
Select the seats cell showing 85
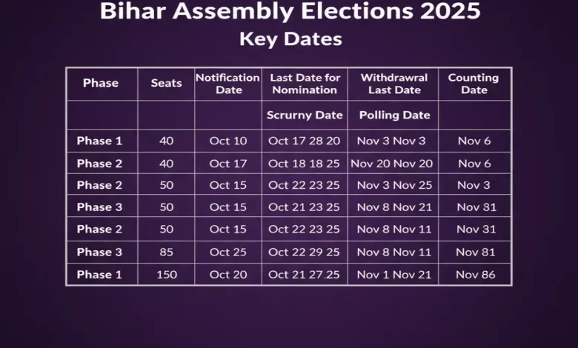click(166, 252)
